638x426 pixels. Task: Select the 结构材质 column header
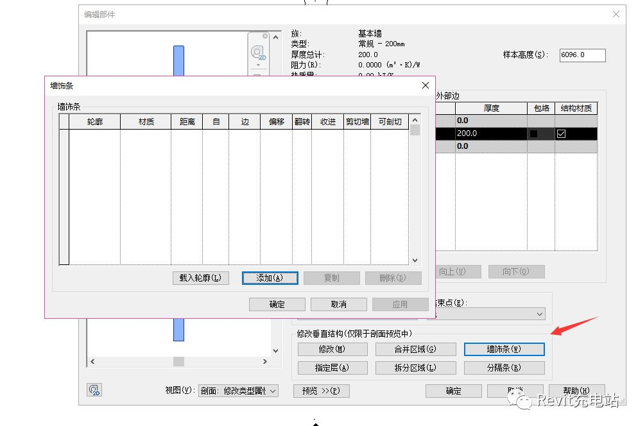[x=576, y=108]
